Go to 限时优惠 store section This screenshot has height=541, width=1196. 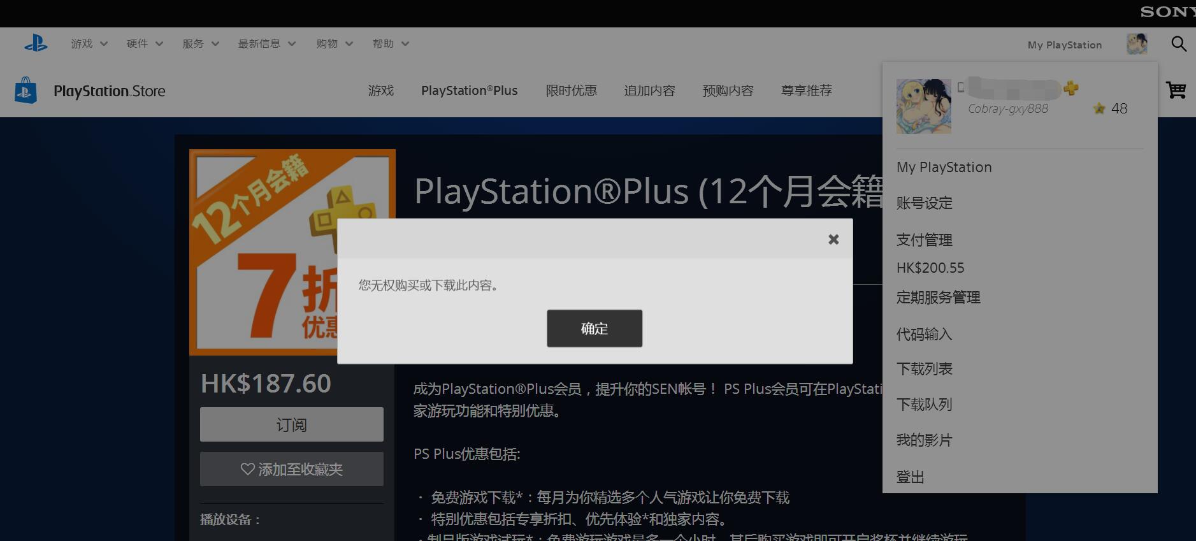pos(571,90)
